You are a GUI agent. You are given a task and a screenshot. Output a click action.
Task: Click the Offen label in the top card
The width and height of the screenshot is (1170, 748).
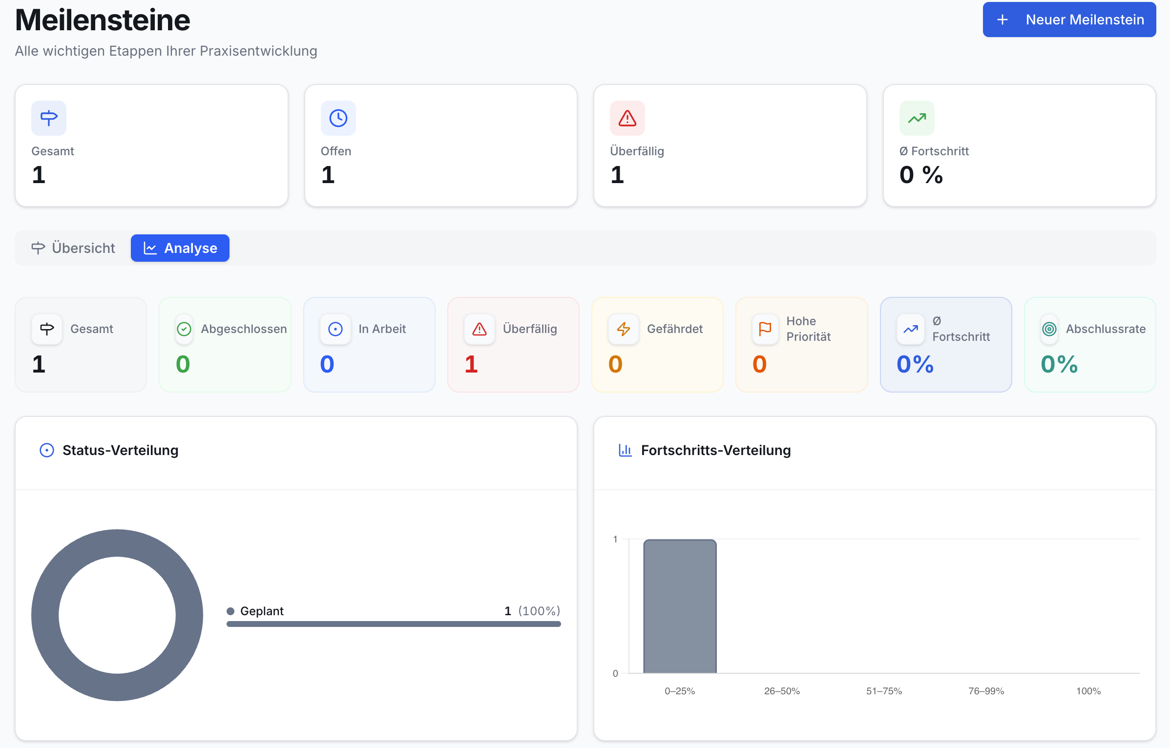click(336, 151)
